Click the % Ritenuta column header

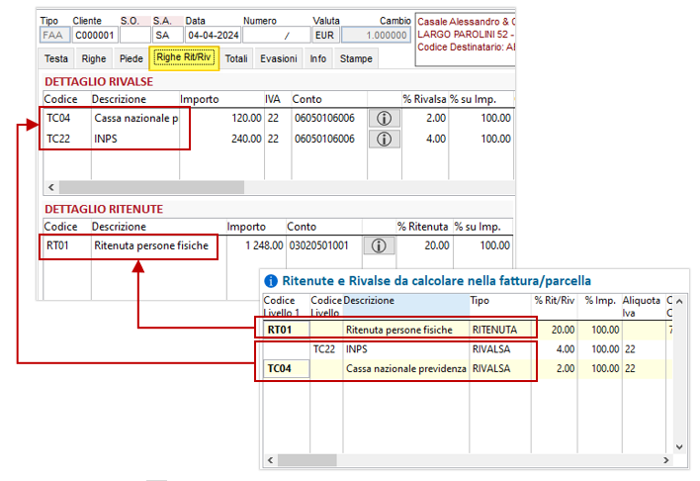[423, 227]
